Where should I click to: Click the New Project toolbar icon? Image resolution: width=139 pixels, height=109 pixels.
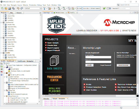(x=6, y=8)
